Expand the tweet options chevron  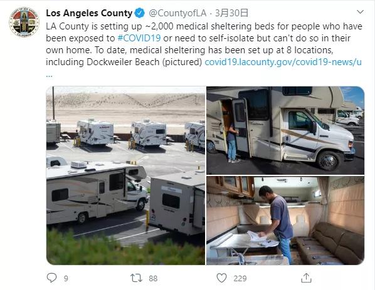[360, 12]
